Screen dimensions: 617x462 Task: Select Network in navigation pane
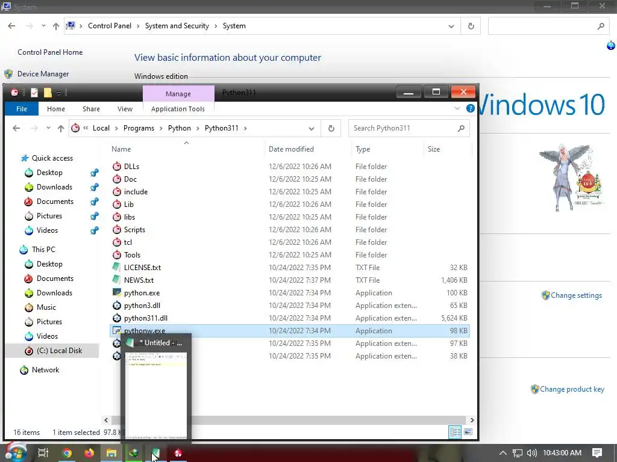tap(45, 370)
